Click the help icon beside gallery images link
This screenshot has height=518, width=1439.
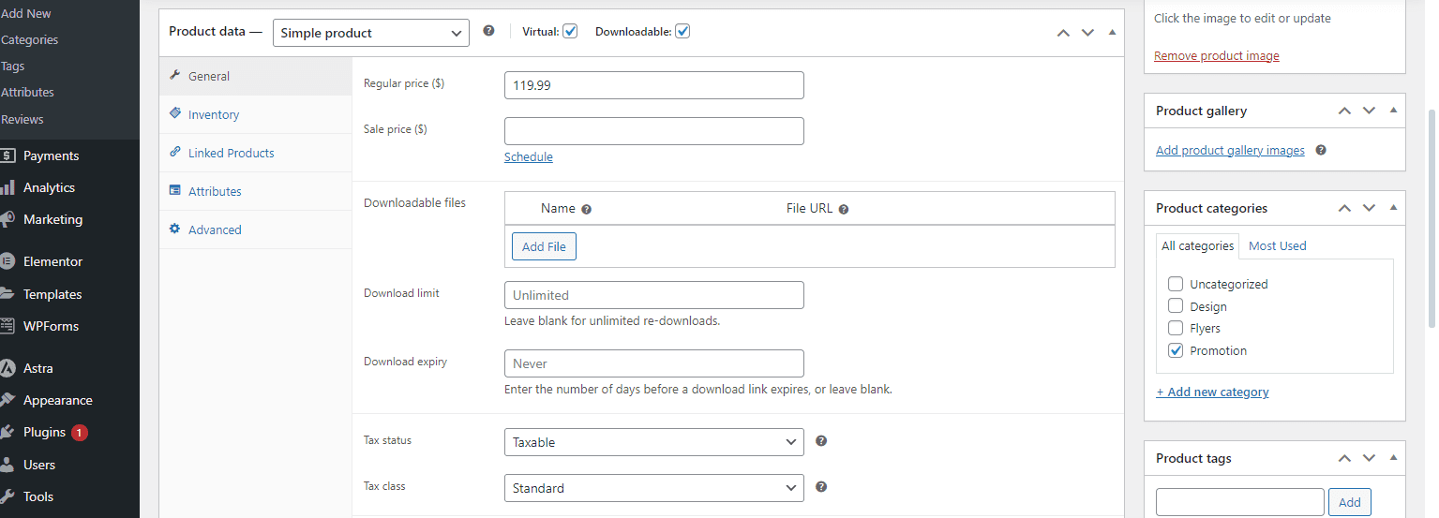click(1321, 150)
